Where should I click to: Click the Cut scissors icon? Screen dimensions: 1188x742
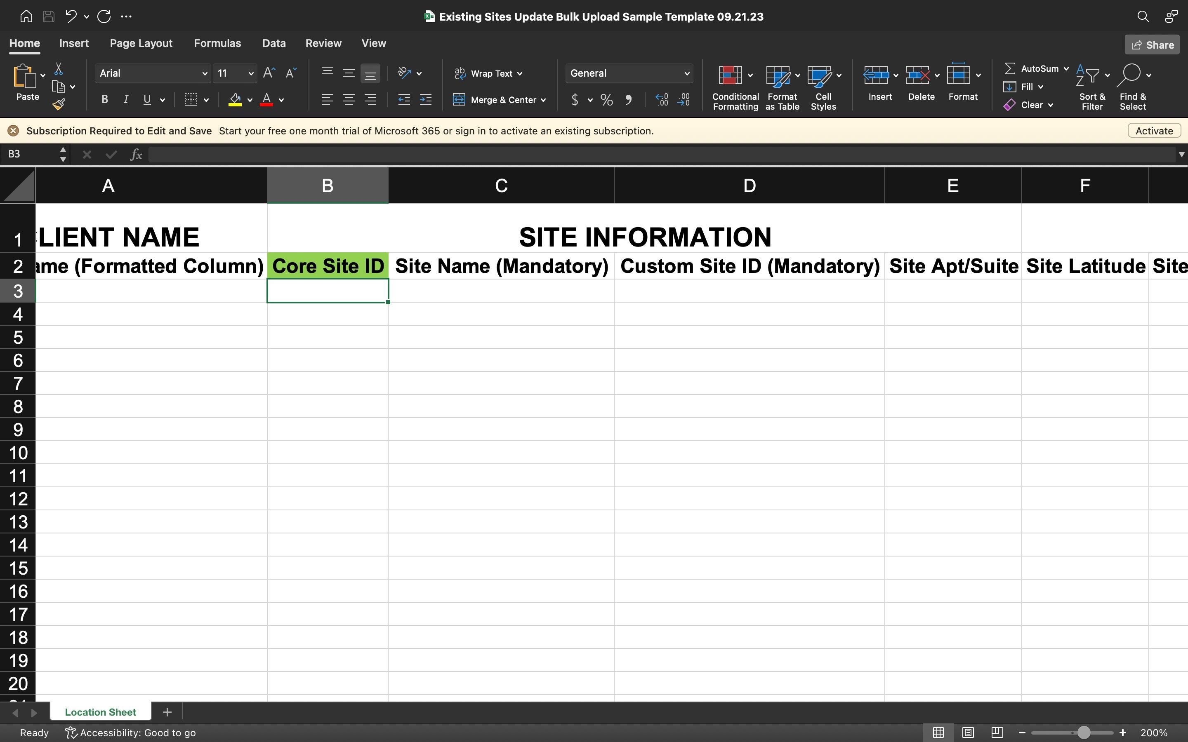[x=59, y=69]
